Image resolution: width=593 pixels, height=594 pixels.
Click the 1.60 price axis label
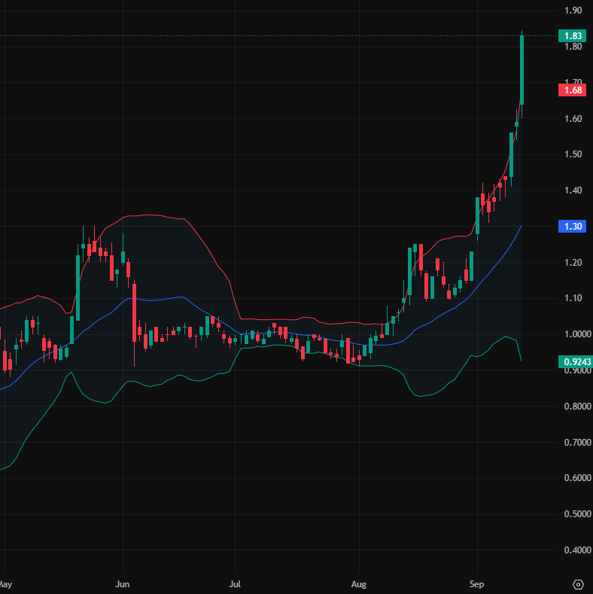point(573,118)
